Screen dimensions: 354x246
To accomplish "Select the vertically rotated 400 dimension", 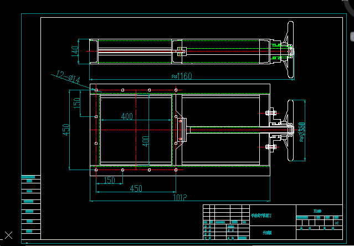I will pyautogui.click(x=146, y=141).
